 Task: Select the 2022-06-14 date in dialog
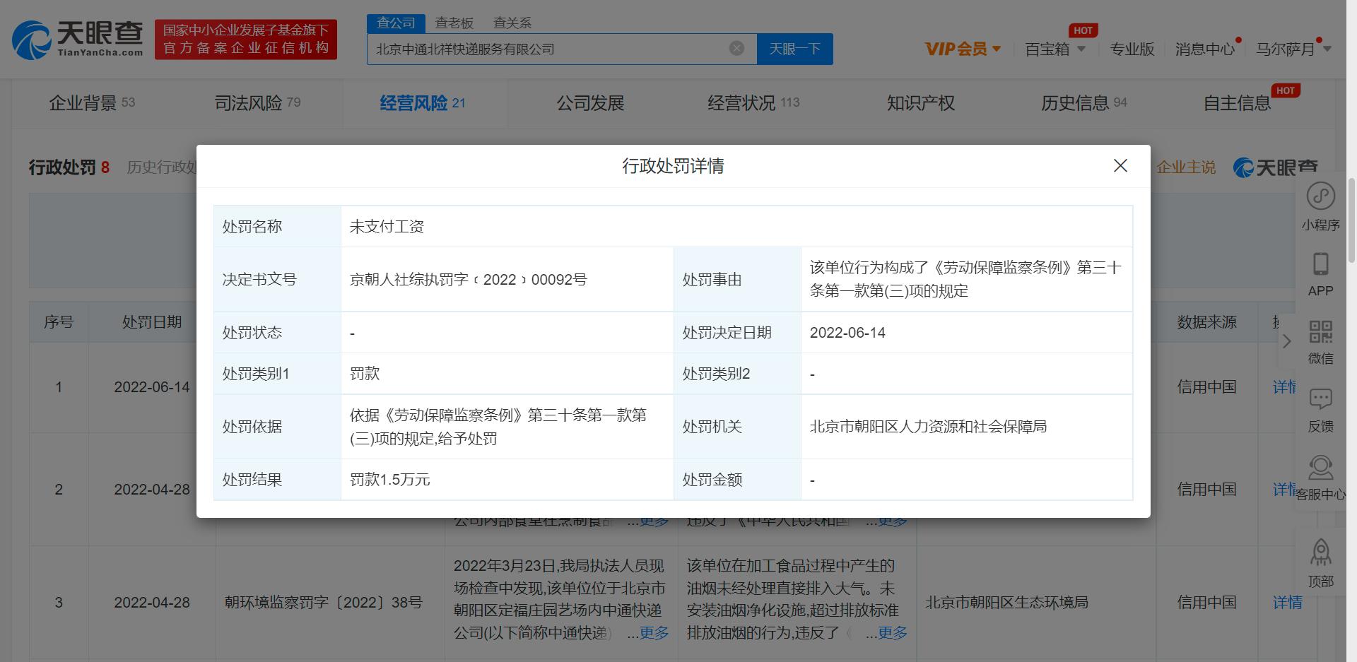[x=847, y=332]
